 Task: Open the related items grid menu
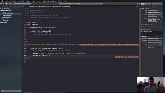23,6
